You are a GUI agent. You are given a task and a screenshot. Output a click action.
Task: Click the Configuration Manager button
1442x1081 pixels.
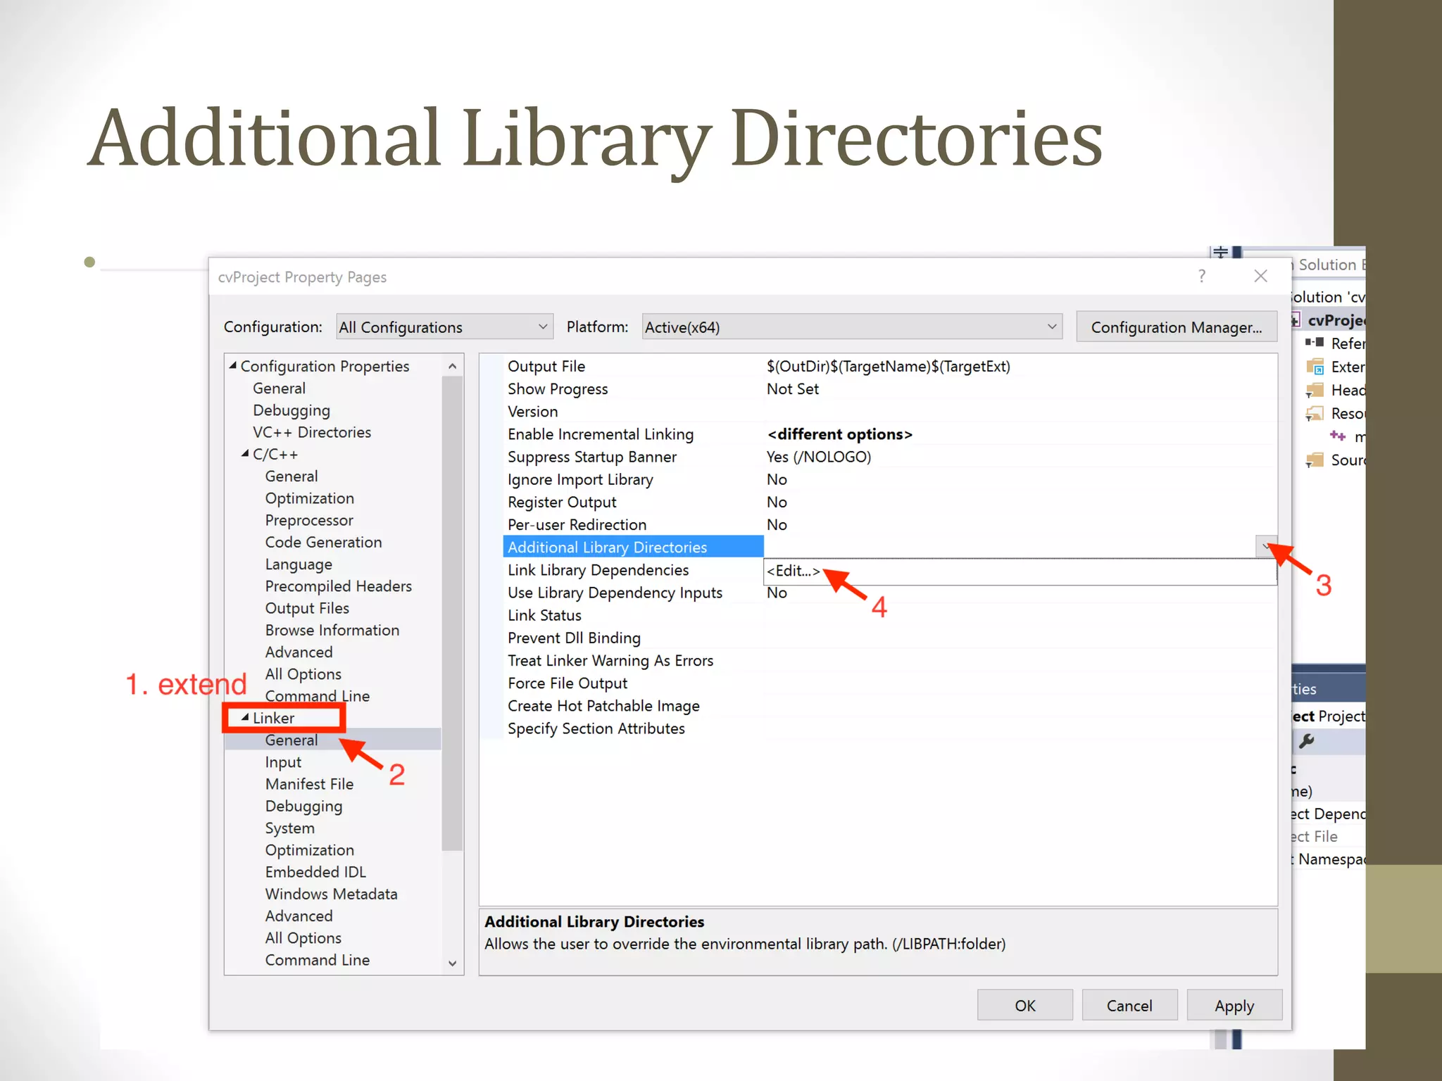point(1176,327)
